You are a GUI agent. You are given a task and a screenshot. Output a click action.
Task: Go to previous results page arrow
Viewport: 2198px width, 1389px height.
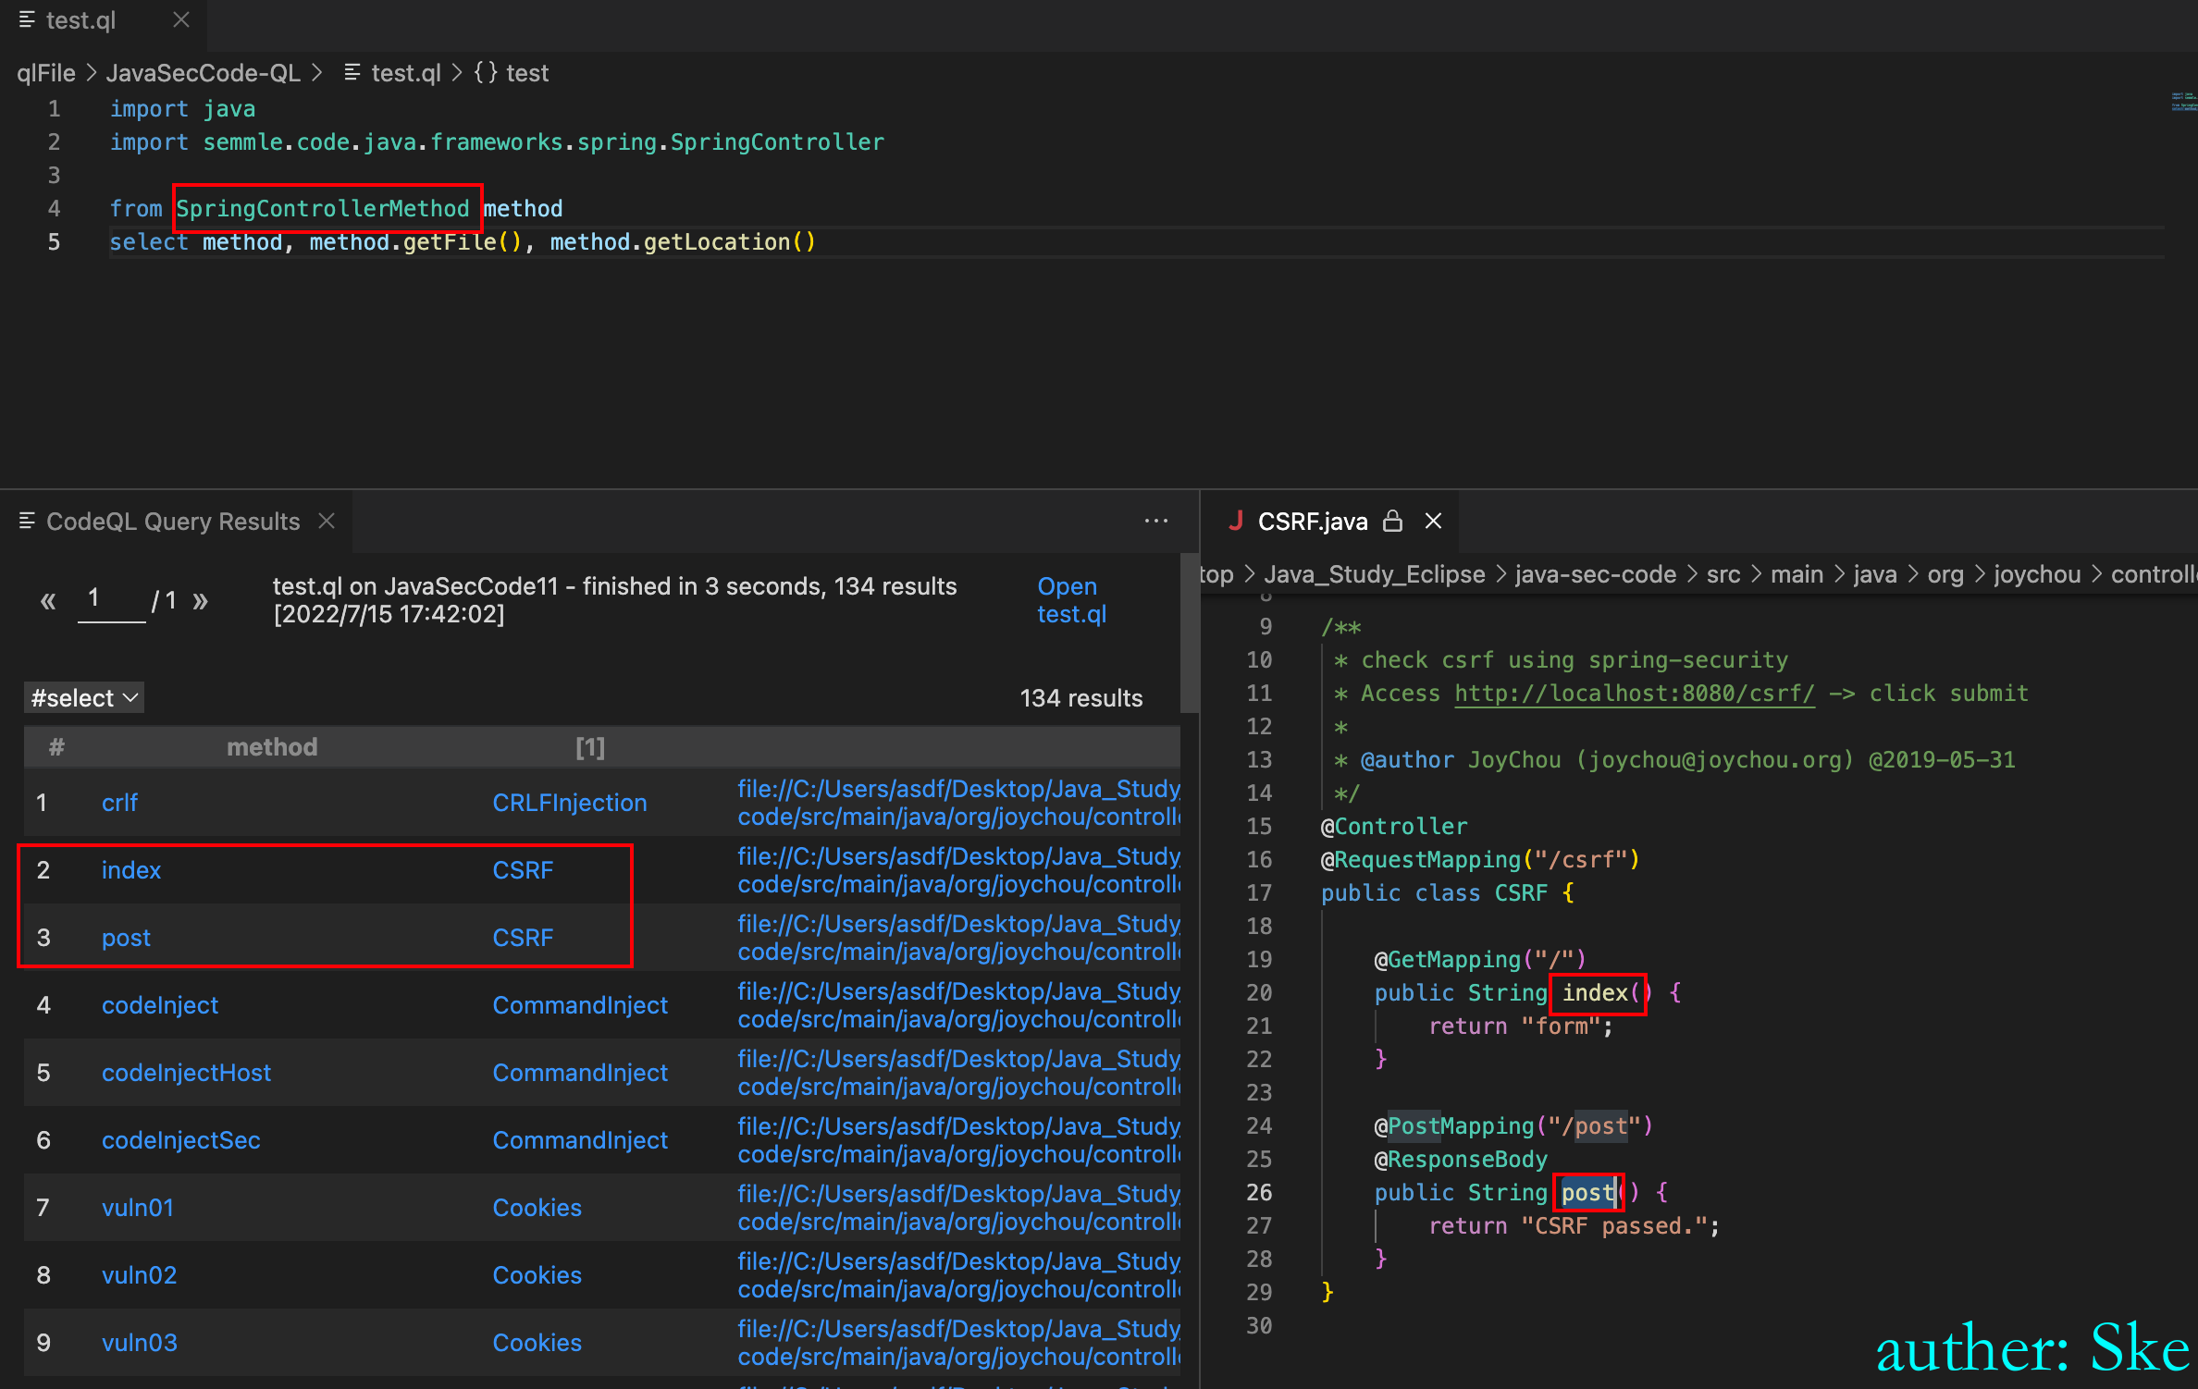(48, 601)
